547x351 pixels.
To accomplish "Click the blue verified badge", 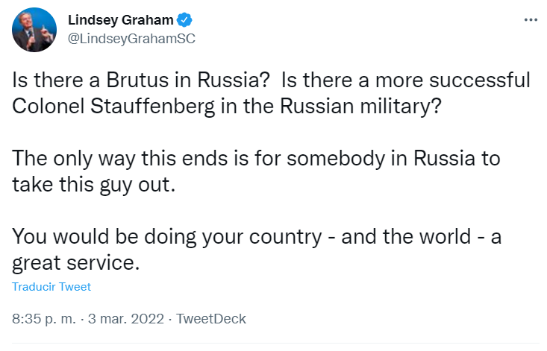I will point(181,19).
